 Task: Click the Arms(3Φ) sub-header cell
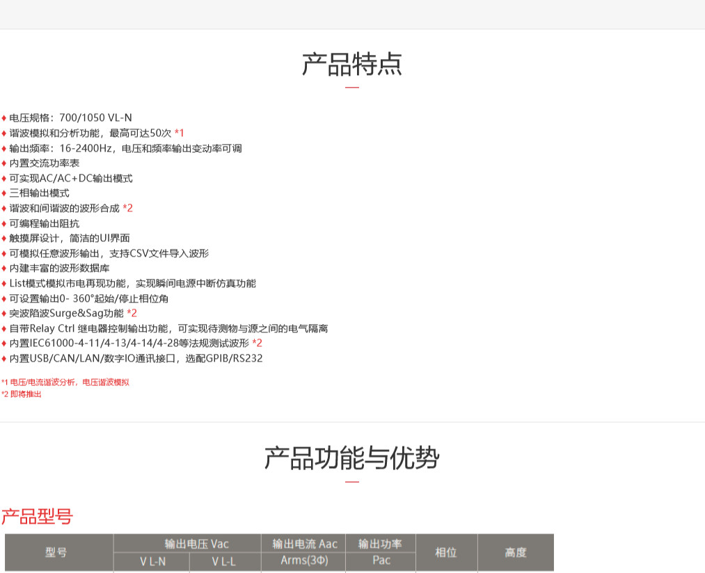coord(304,560)
